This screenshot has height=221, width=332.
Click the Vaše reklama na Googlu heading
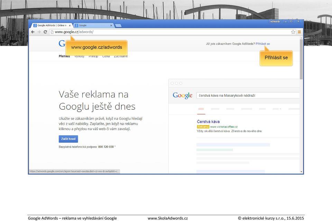[x=97, y=100]
